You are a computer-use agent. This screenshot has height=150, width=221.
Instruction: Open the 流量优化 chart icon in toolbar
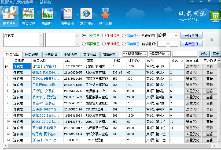coord(48,14)
